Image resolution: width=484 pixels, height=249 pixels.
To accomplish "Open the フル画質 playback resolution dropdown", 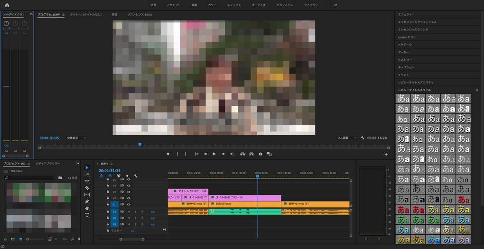I will click(347, 138).
